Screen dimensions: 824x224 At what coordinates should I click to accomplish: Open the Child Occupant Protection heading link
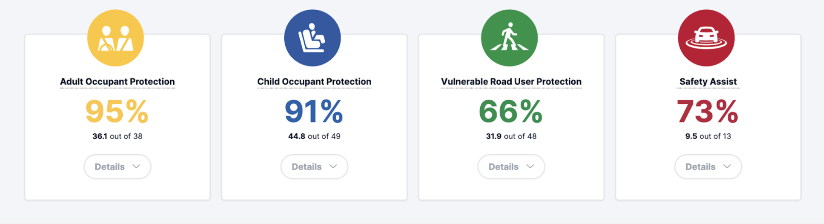click(314, 82)
